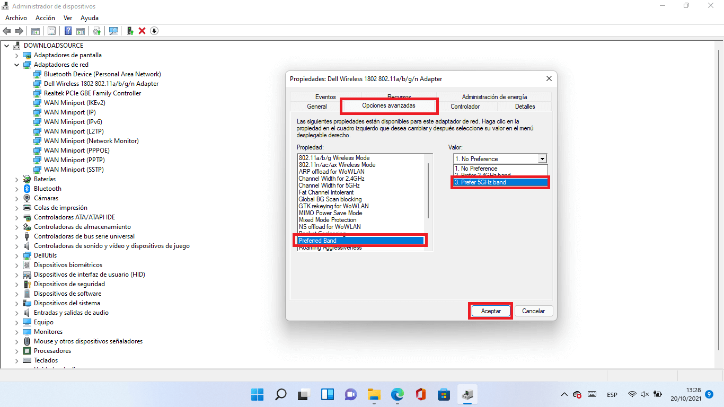
Task: Open the Archivo menu
Action: click(x=16, y=18)
